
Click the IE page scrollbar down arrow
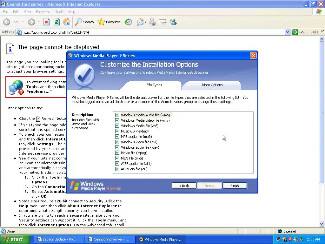pos(322,224)
